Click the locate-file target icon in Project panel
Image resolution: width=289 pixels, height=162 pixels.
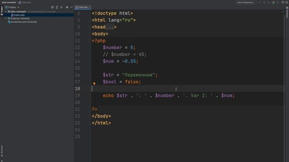52,7
